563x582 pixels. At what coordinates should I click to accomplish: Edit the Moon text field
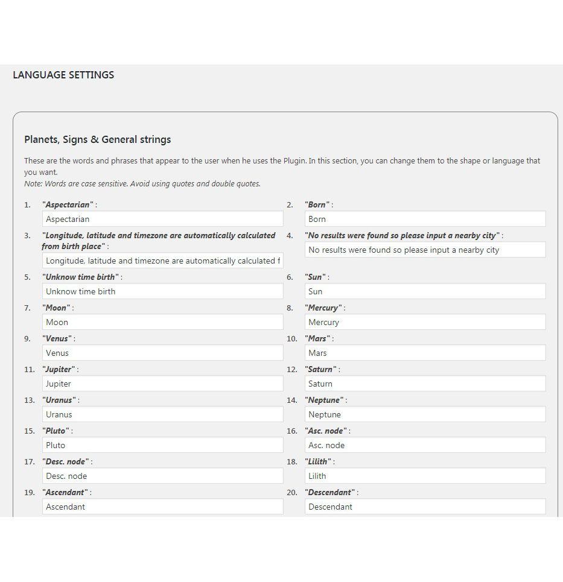pos(162,322)
